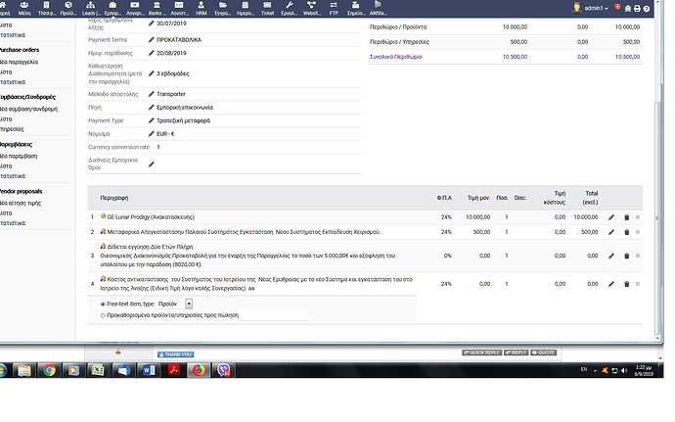This screenshot has width=675, height=422.
Task: Delete GE Lunar Prodigy line
Action: pos(627,217)
